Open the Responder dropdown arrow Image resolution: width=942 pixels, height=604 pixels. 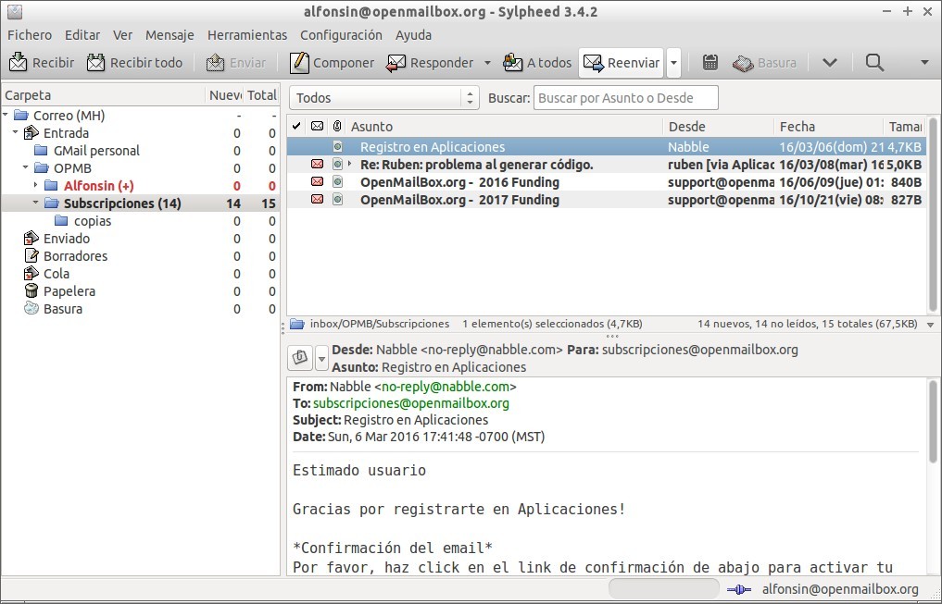click(487, 63)
